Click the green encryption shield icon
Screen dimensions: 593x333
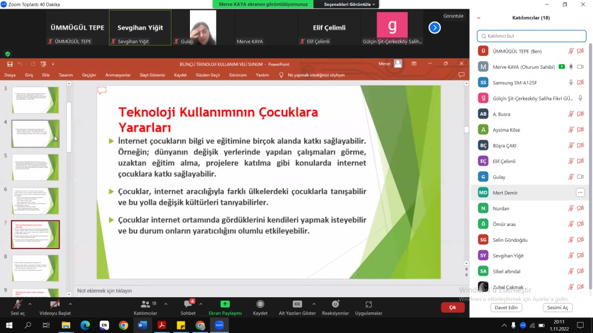click(x=8, y=54)
